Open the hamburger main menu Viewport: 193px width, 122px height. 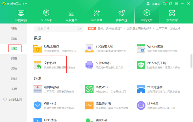pos(177,4)
